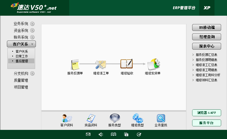The width and height of the screenshot is (227, 139).
Task: Click the 浏览器 & APP button
Action: point(207,113)
